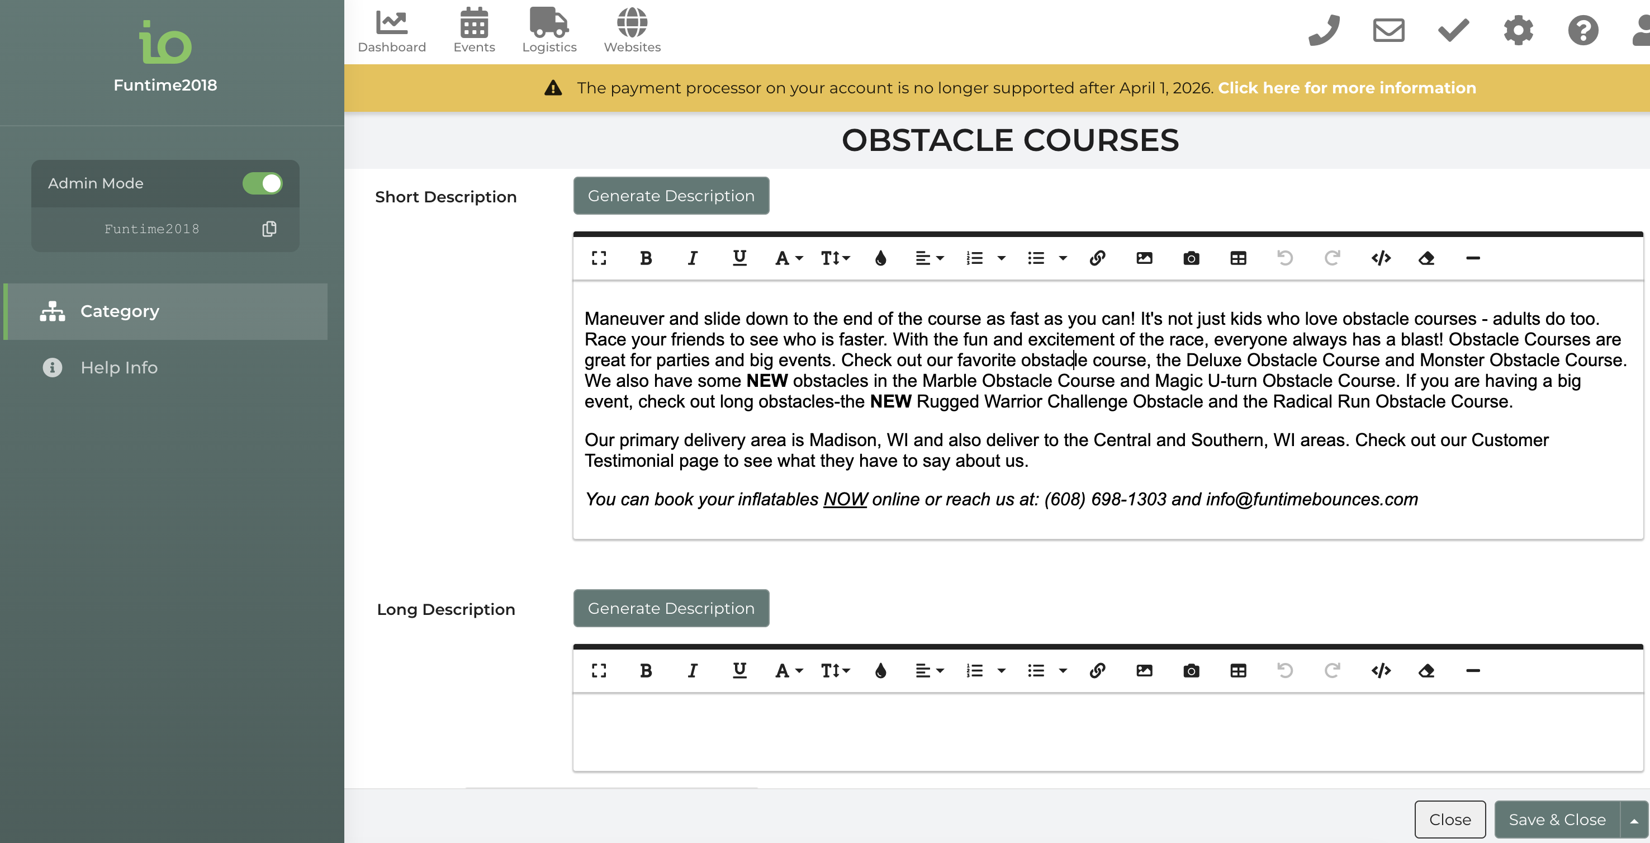
Task: Click the phone icon in top bar
Action: (x=1324, y=30)
